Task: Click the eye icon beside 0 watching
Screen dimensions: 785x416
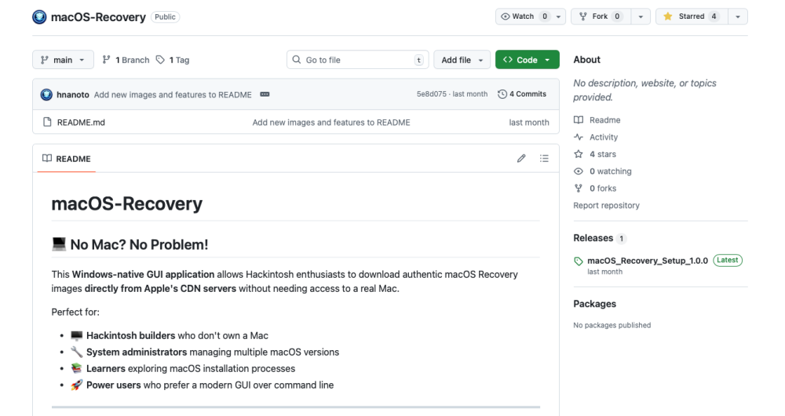Action: click(x=579, y=171)
